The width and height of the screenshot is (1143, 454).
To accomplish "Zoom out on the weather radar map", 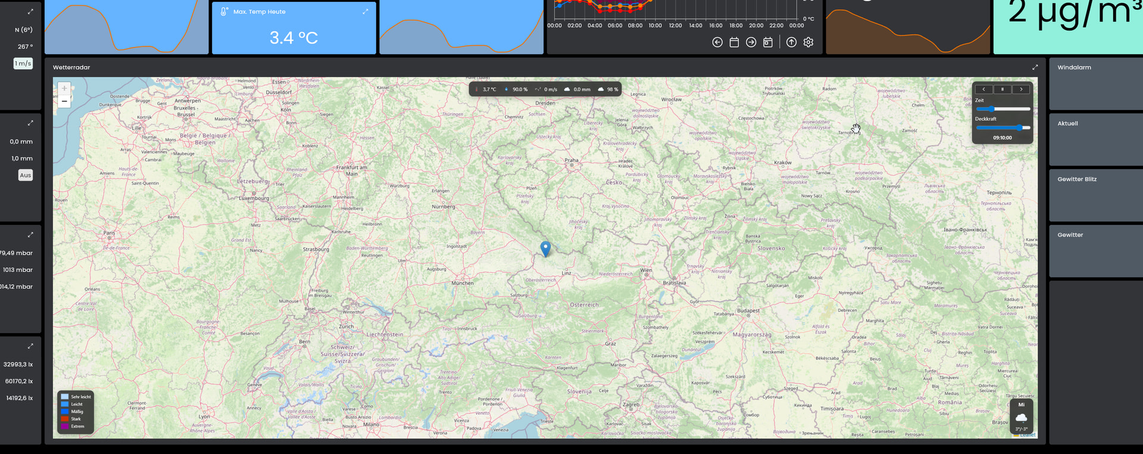I will tap(64, 101).
